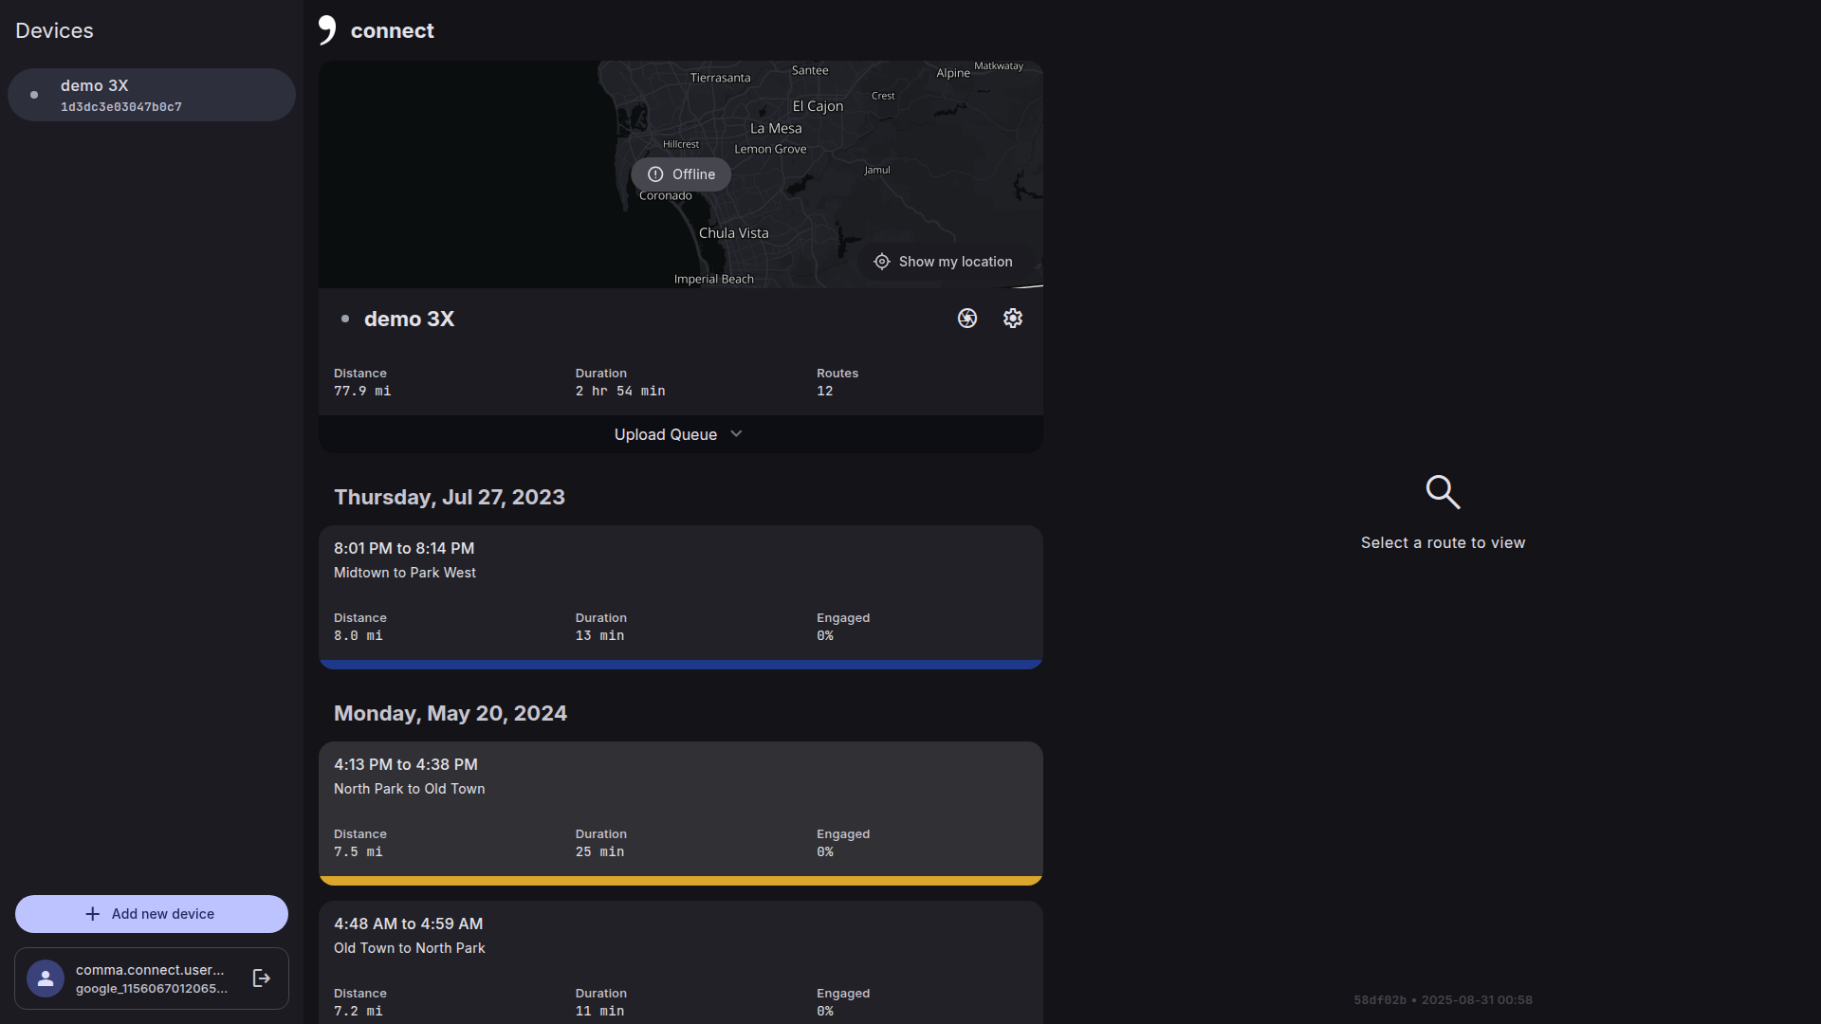The width and height of the screenshot is (1821, 1024).
Task: Open device settings gear icon
Action: tap(1012, 319)
